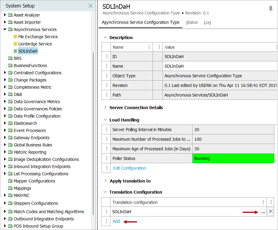
Task: Click the pin icon next to SDLInDaH title
Action: point(270,9)
